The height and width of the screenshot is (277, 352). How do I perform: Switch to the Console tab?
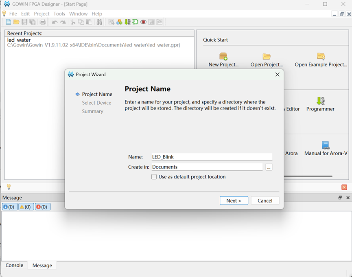coord(14,265)
